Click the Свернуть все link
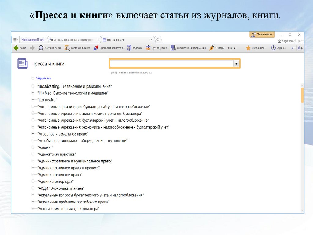 pyautogui.click(x=43, y=78)
